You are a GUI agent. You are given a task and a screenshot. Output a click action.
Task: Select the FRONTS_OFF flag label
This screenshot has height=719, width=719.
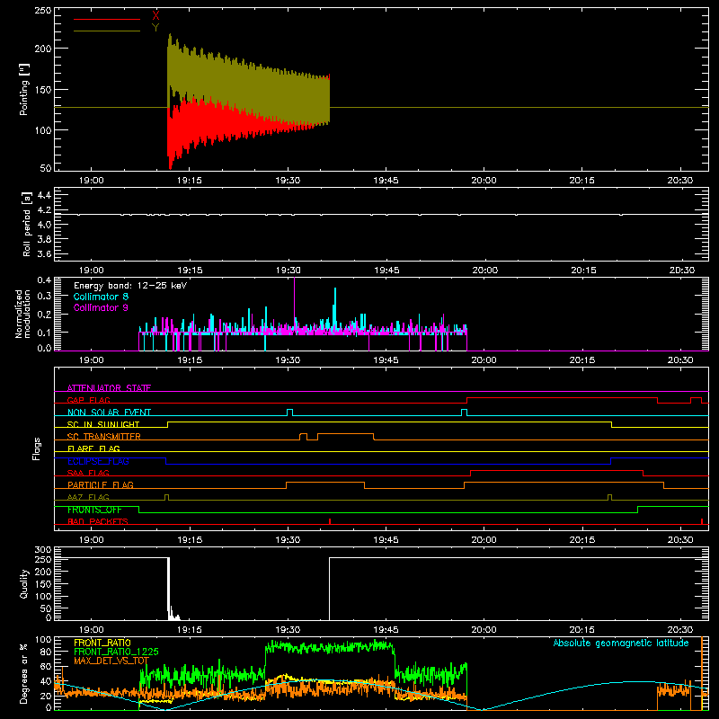94,510
